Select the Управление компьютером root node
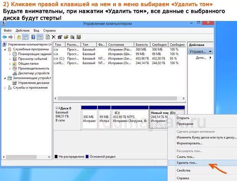 pyautogui.click(x=30, y=45)
